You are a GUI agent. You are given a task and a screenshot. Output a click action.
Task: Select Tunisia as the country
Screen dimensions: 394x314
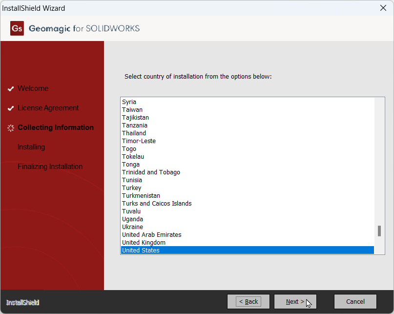[247, 180]
